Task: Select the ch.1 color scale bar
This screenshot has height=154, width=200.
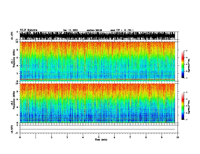Action: click(x=183, y=64)
